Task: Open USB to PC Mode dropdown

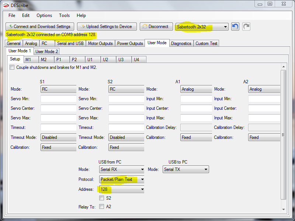Action: click(186, 169)
